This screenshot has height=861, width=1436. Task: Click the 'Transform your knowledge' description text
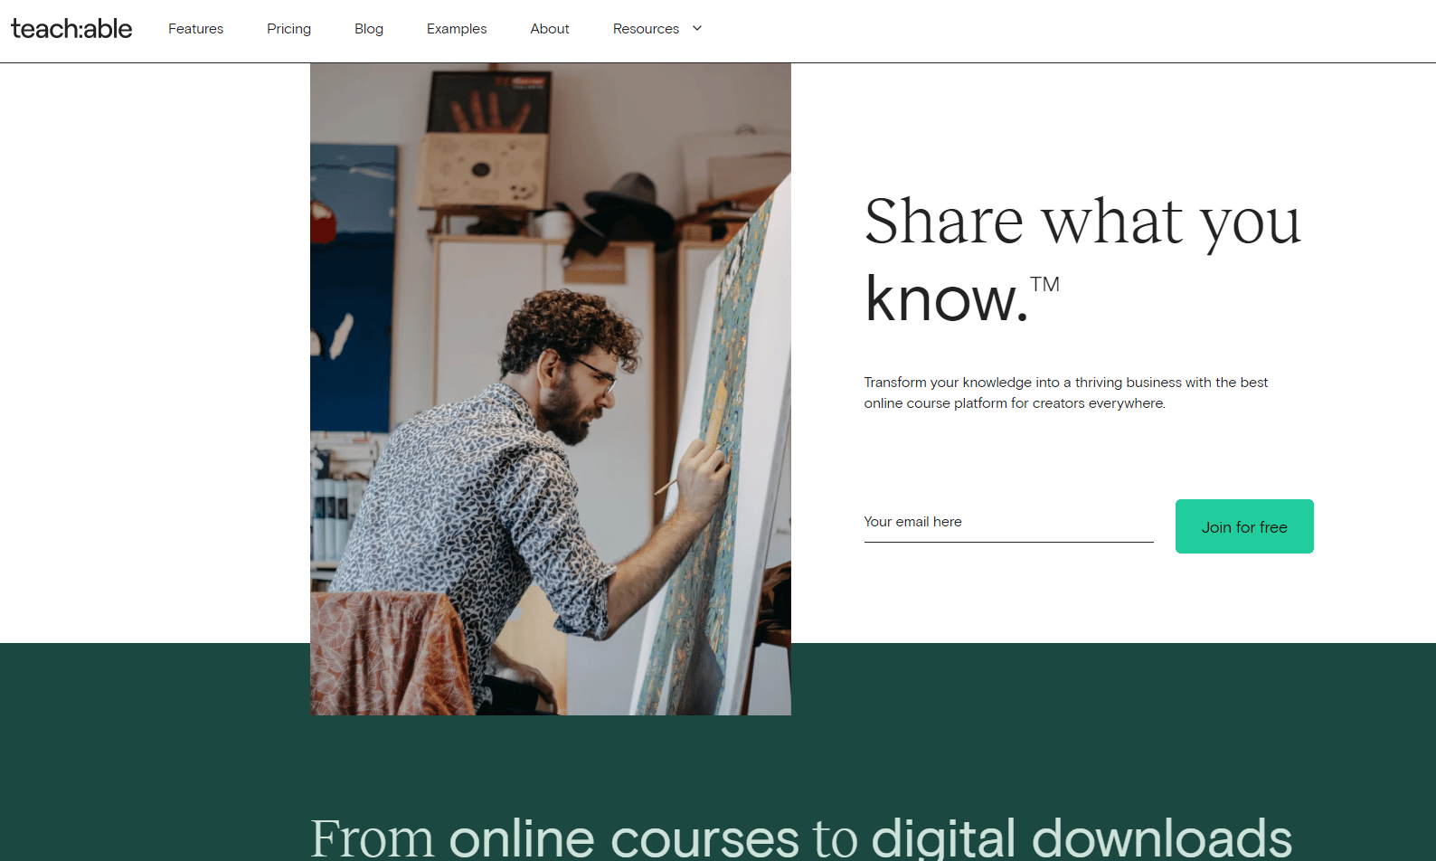point(1065,393)
